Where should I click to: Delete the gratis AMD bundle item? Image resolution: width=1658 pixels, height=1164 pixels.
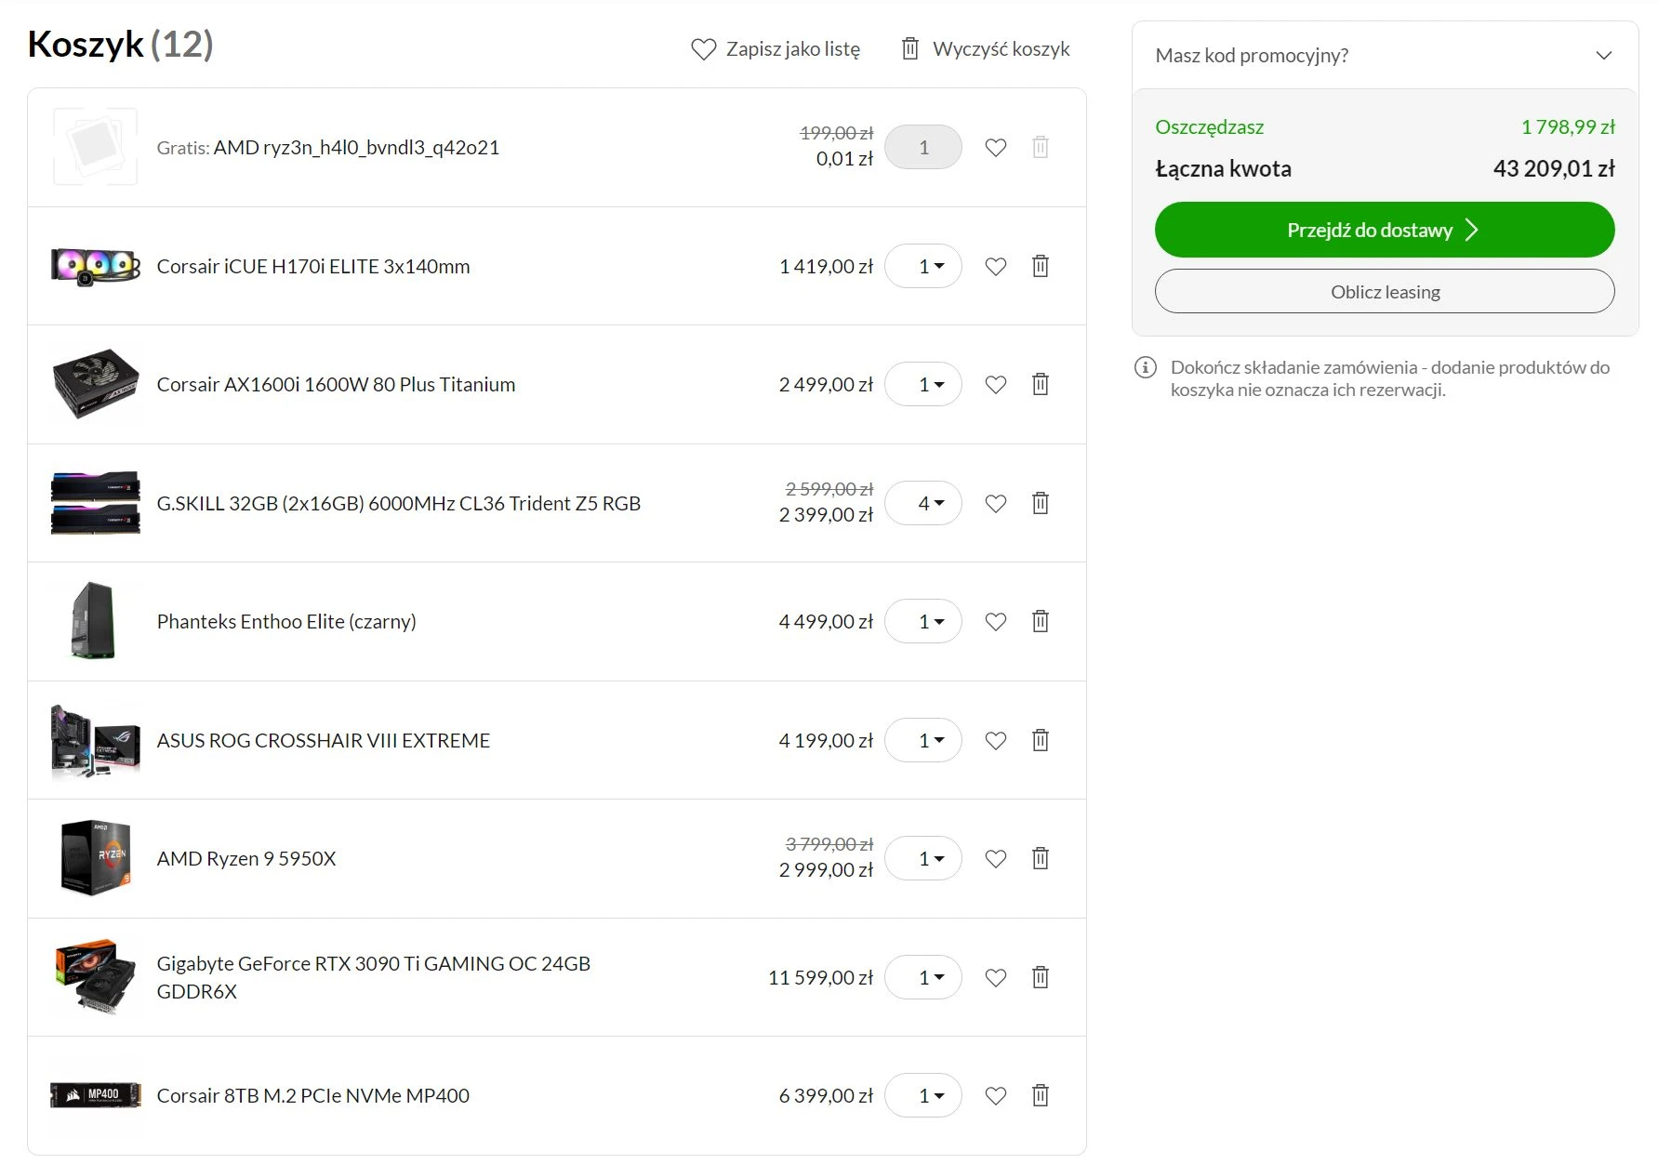[1041, 147]
